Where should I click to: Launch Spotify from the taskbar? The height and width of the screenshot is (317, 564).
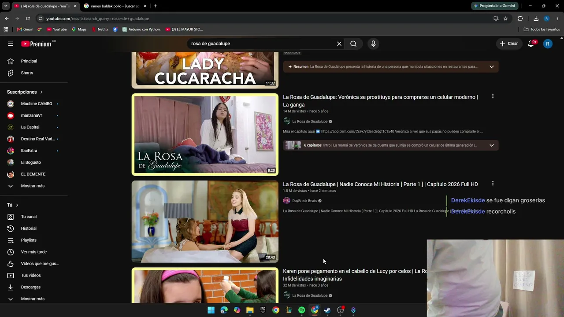(x=301, y=310)
